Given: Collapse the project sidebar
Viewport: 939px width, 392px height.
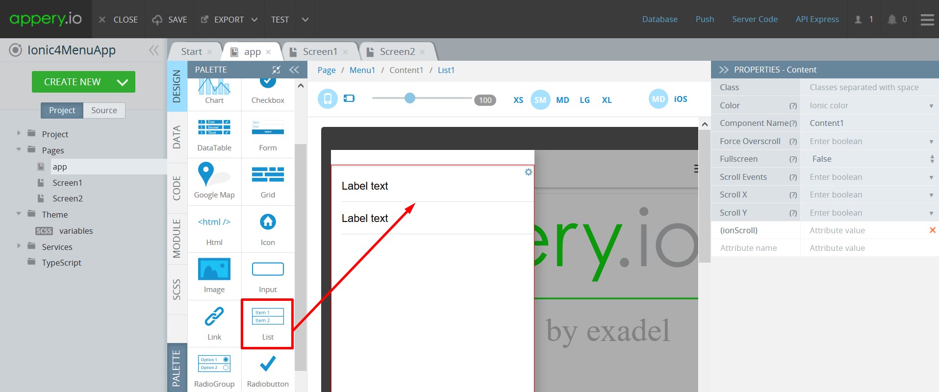Looking at the screenshot, I should [154, 50].
